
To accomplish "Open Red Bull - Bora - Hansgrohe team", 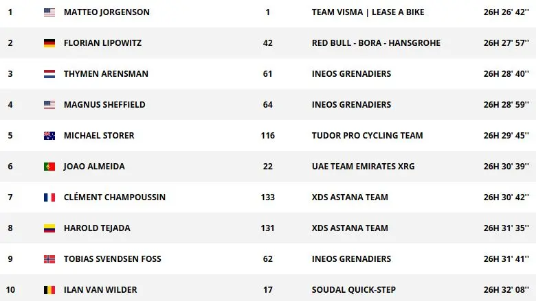I will click(376, 43).
